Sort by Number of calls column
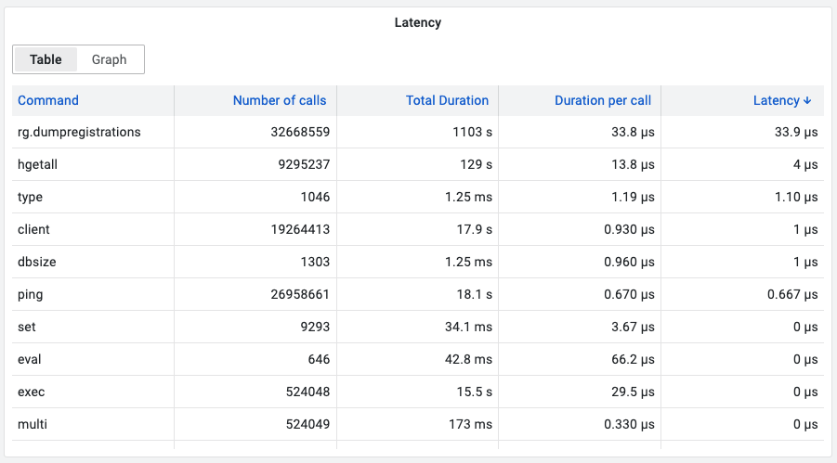 pyautogui.click(x=280, y=100)
